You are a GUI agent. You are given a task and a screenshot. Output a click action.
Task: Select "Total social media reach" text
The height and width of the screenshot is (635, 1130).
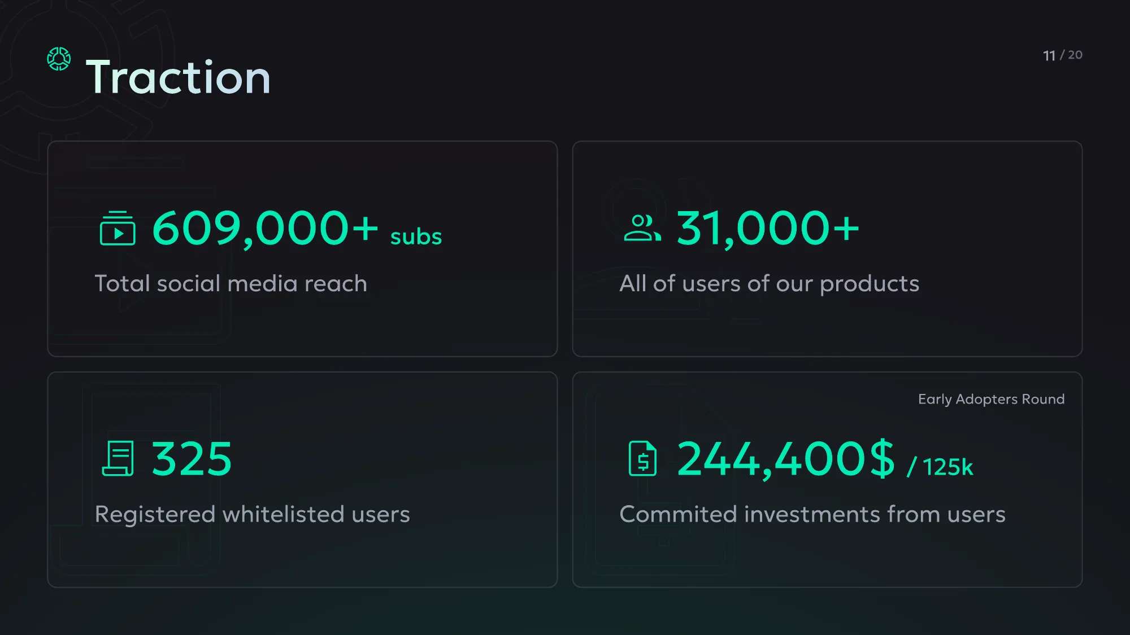pos(231,283)
